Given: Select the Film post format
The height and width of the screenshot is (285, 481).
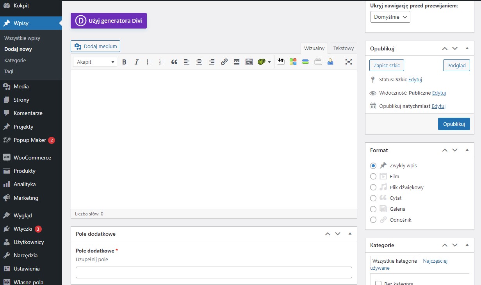Looking at the screenshot, I should (373, 176).
